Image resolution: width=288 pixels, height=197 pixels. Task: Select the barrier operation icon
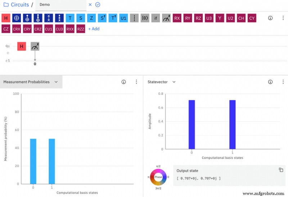pyautogui.click(x=134, y=18)
